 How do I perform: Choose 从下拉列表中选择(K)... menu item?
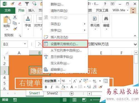(x=65, y=50)
